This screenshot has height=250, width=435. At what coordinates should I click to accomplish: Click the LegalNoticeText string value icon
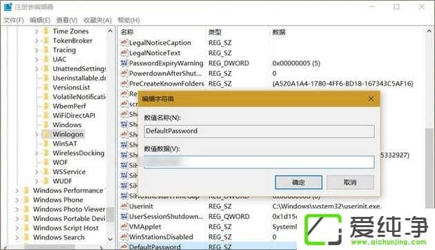point(124,52)
